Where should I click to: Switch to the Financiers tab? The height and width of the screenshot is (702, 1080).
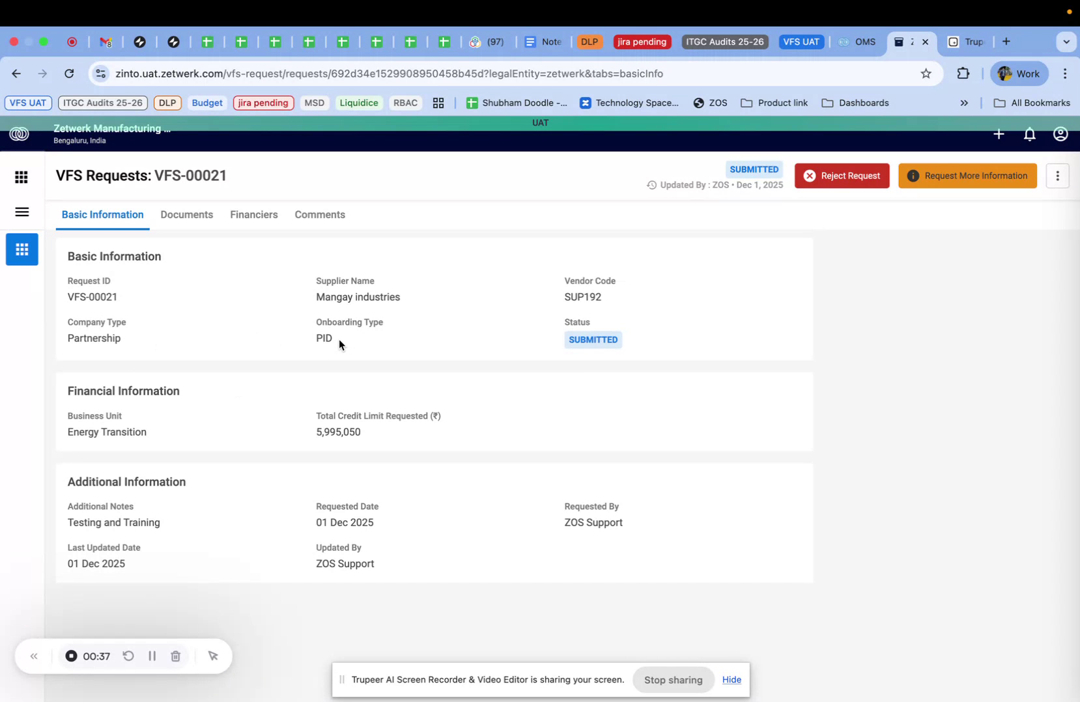tap(254, 215)
